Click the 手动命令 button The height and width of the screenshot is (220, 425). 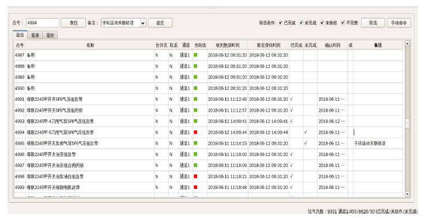pos(398,23)
